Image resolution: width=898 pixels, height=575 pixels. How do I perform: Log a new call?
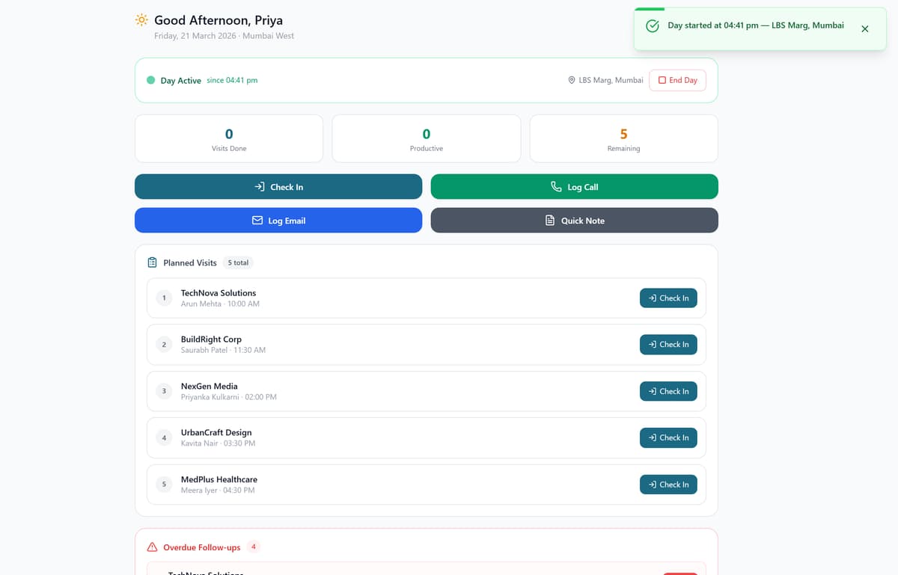(x=574, y=187)
